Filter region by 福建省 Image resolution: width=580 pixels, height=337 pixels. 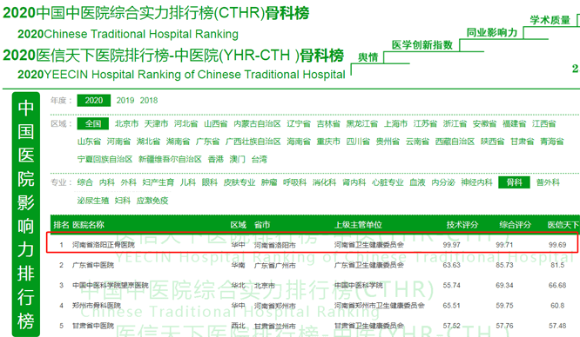(514, 123)
